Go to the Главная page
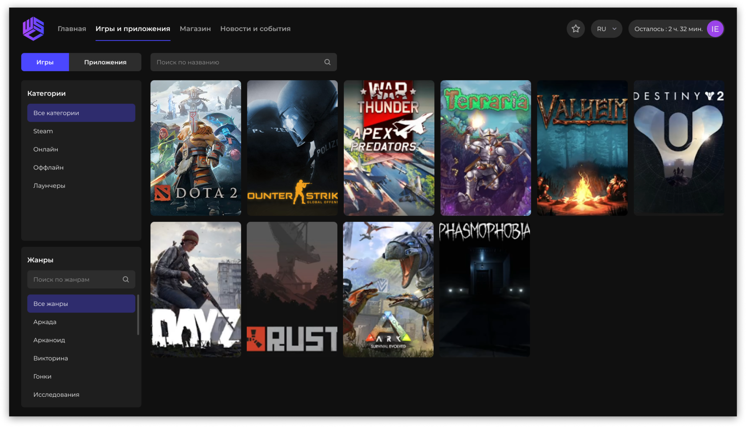The height and width of the screenshot is (427, 746). pyautogui.click(x=72, y=29)
